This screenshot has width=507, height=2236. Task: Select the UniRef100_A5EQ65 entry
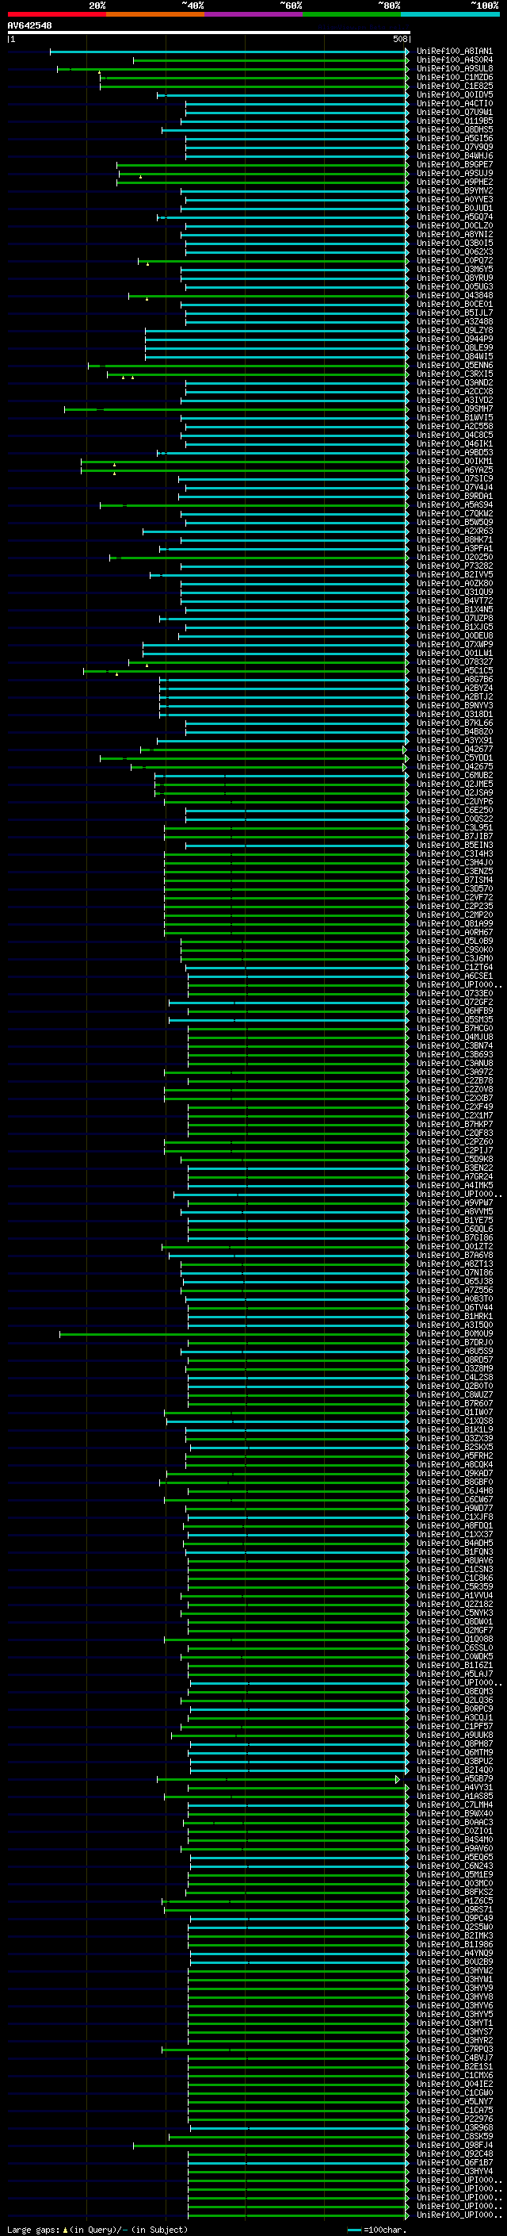[455, 1857]
